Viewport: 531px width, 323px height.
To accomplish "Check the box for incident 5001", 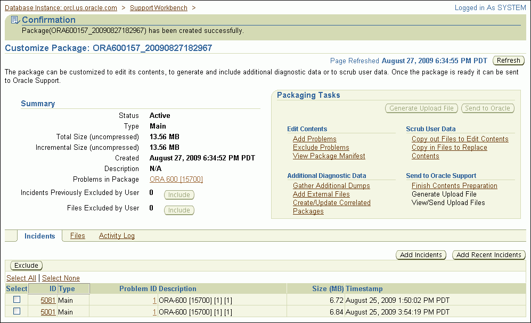I will [x=17, y=311].
